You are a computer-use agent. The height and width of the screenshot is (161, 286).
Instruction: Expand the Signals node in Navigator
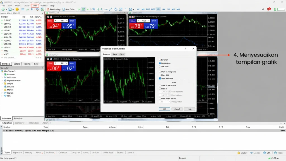coord(2,93)
